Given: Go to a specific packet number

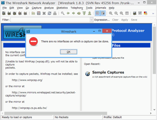Looking at the screenshot, I should (x=79, y=13).
